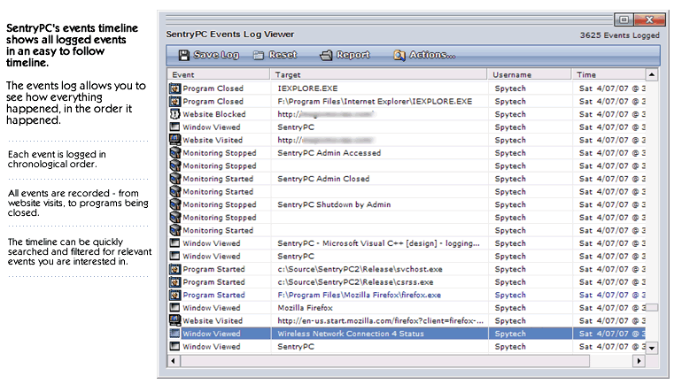Click icon of en-us.start.mozilla.com Website Visited row
The height and width of the screenshot is (392, 674).
[174, 320]
